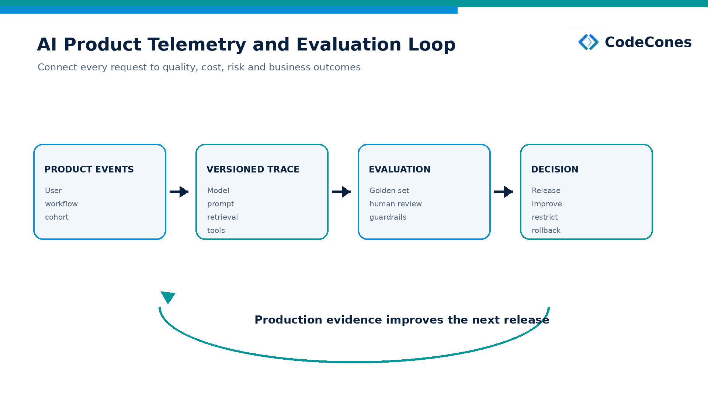Select the EVALUATION heading
This screenshot has width=708, height=398.
click(x=400, y=170)
